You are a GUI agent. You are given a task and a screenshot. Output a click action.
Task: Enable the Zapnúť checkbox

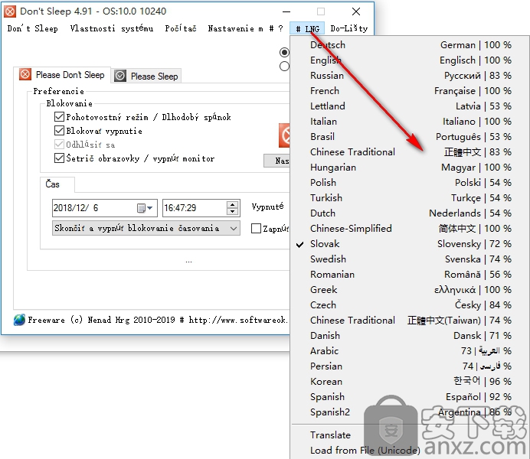point(257,229)
